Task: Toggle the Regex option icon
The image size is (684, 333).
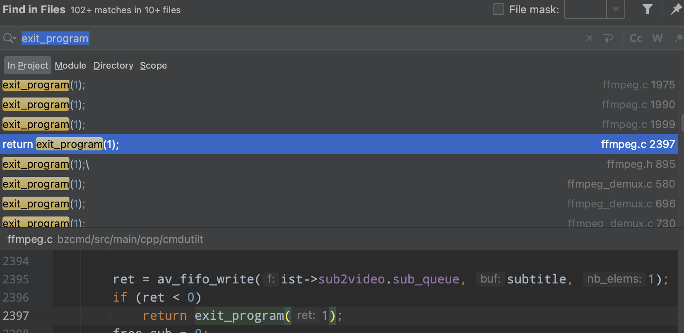Action: click(x=678, y=38)
